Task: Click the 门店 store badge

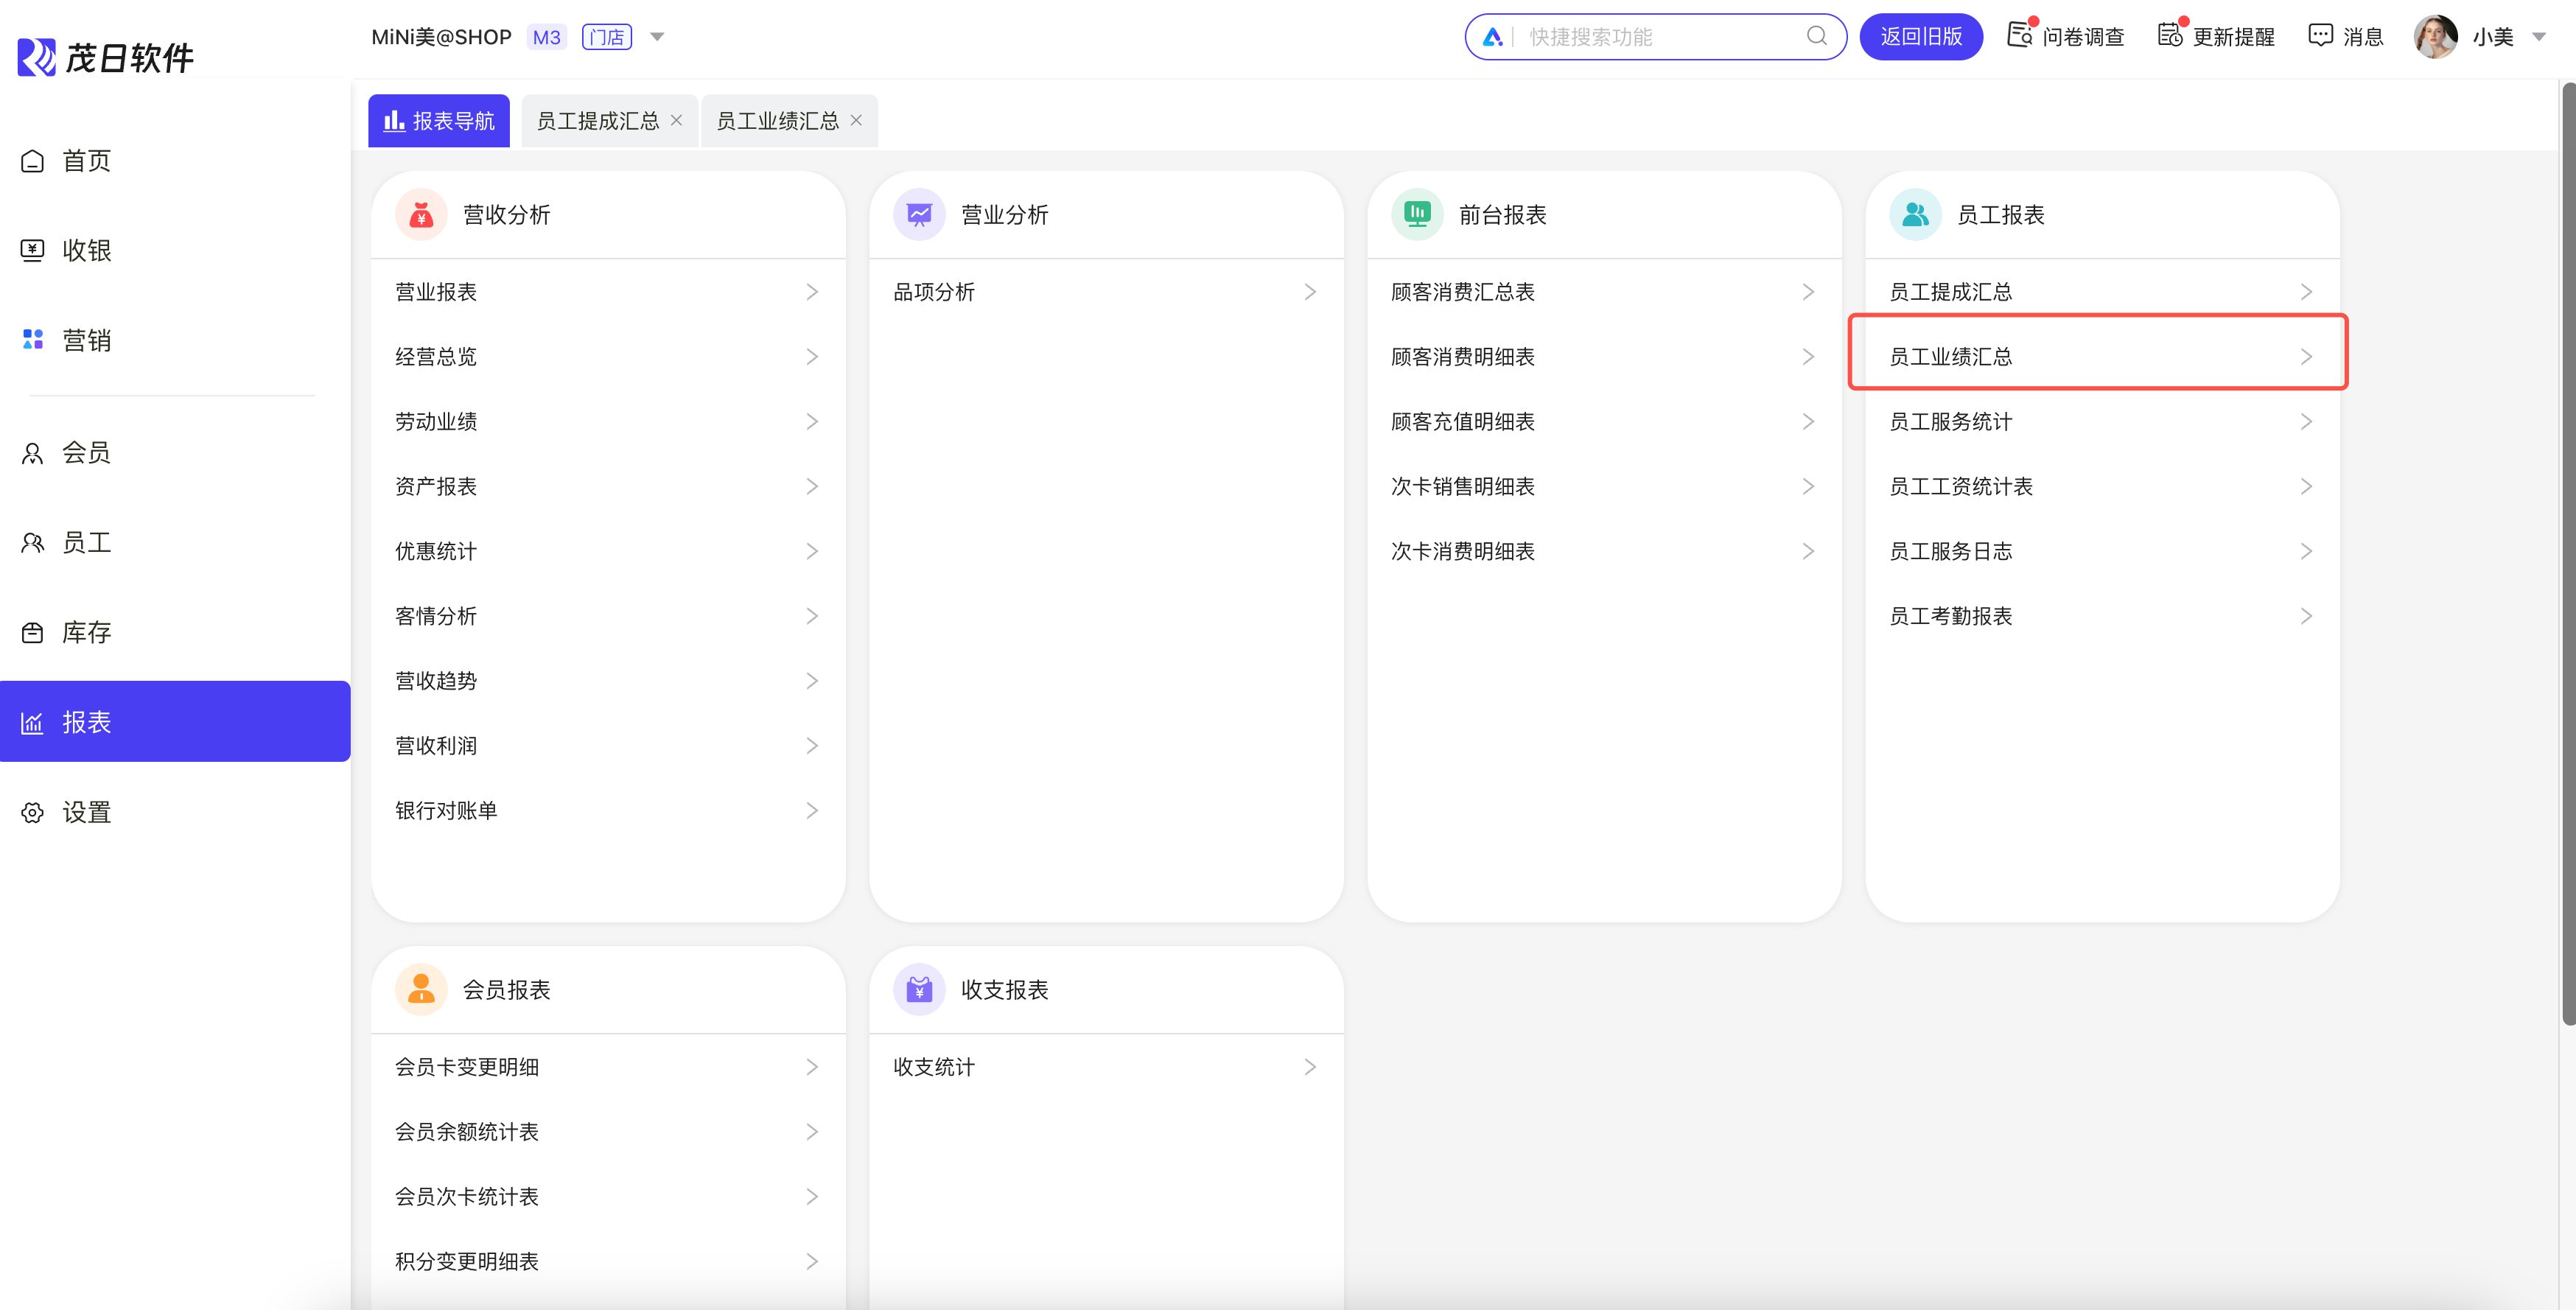Action: click(x=606, y=37)
